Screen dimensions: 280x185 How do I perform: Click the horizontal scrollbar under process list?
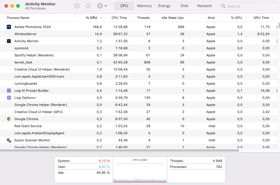pyautogui.click(x=120, y=150)
